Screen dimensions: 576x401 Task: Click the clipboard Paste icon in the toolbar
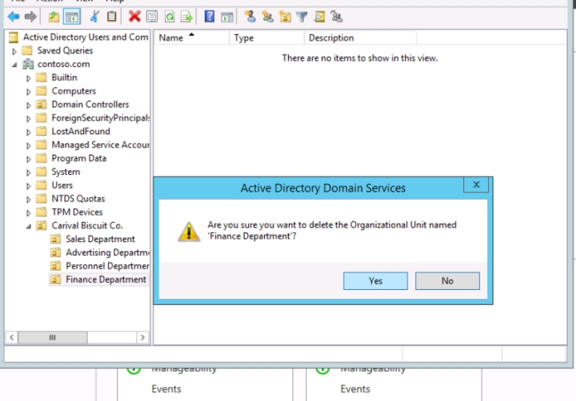[112, 17]
